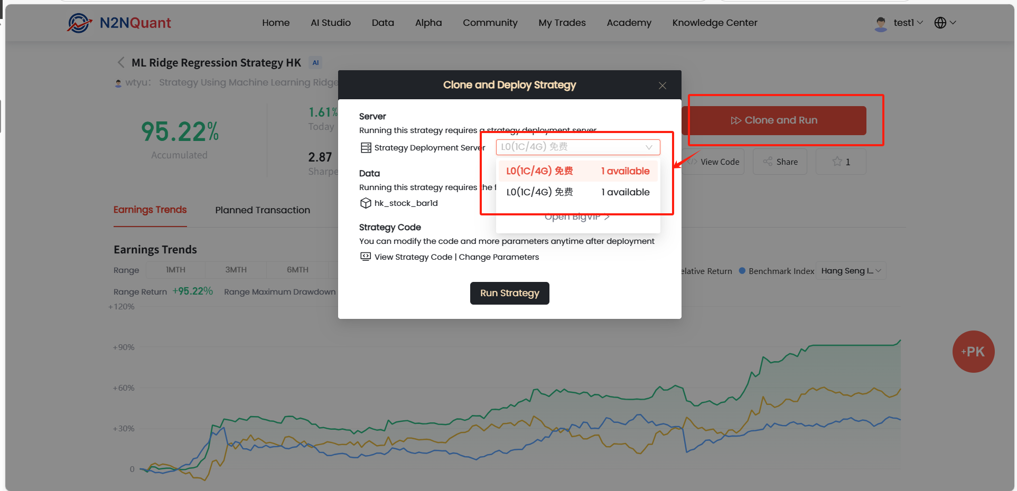Select the 1MTH range
Viewport: 1017px width, 491px height.
coord(175,270)
